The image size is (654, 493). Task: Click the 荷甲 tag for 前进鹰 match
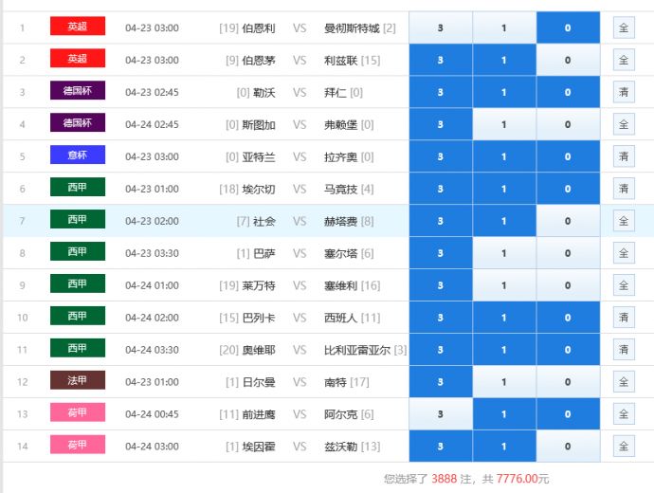click(78, 413)
